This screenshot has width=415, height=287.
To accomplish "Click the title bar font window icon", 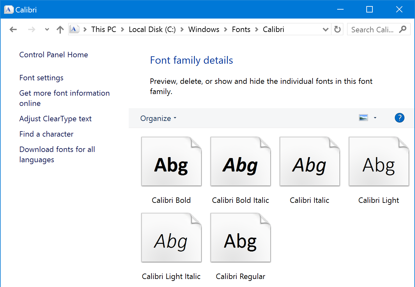I will [9, 10].
